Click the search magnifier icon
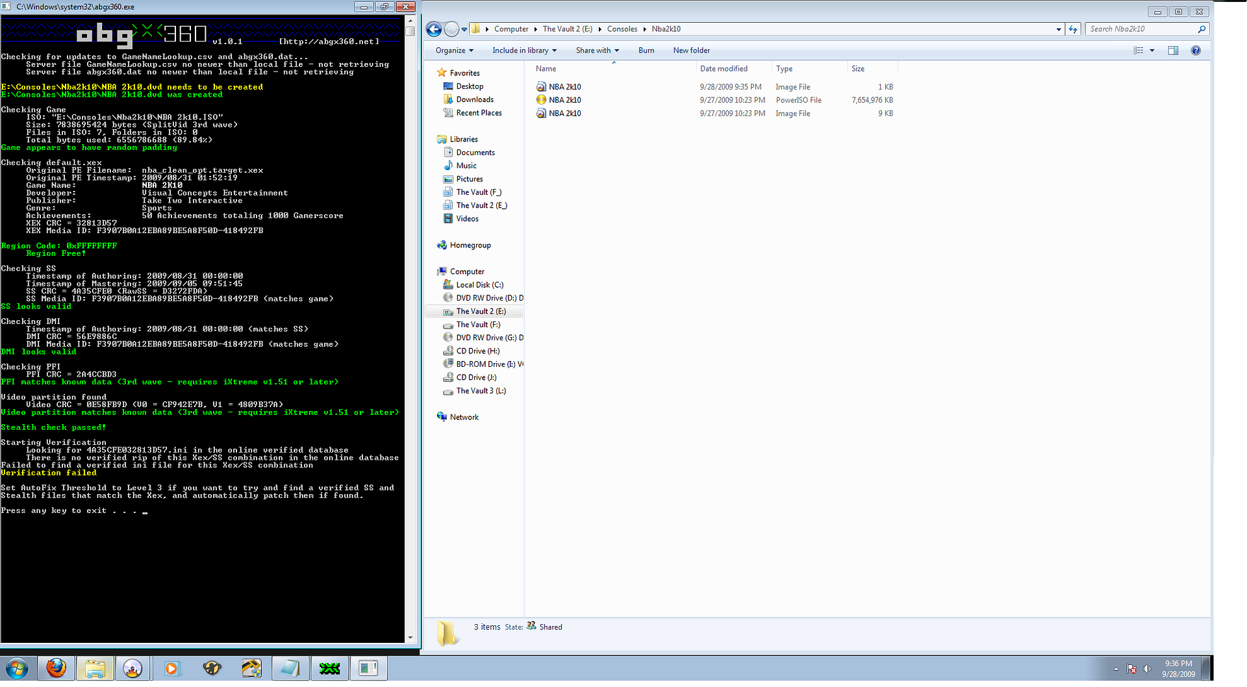1247x687 pixels. click(1202, 29)
